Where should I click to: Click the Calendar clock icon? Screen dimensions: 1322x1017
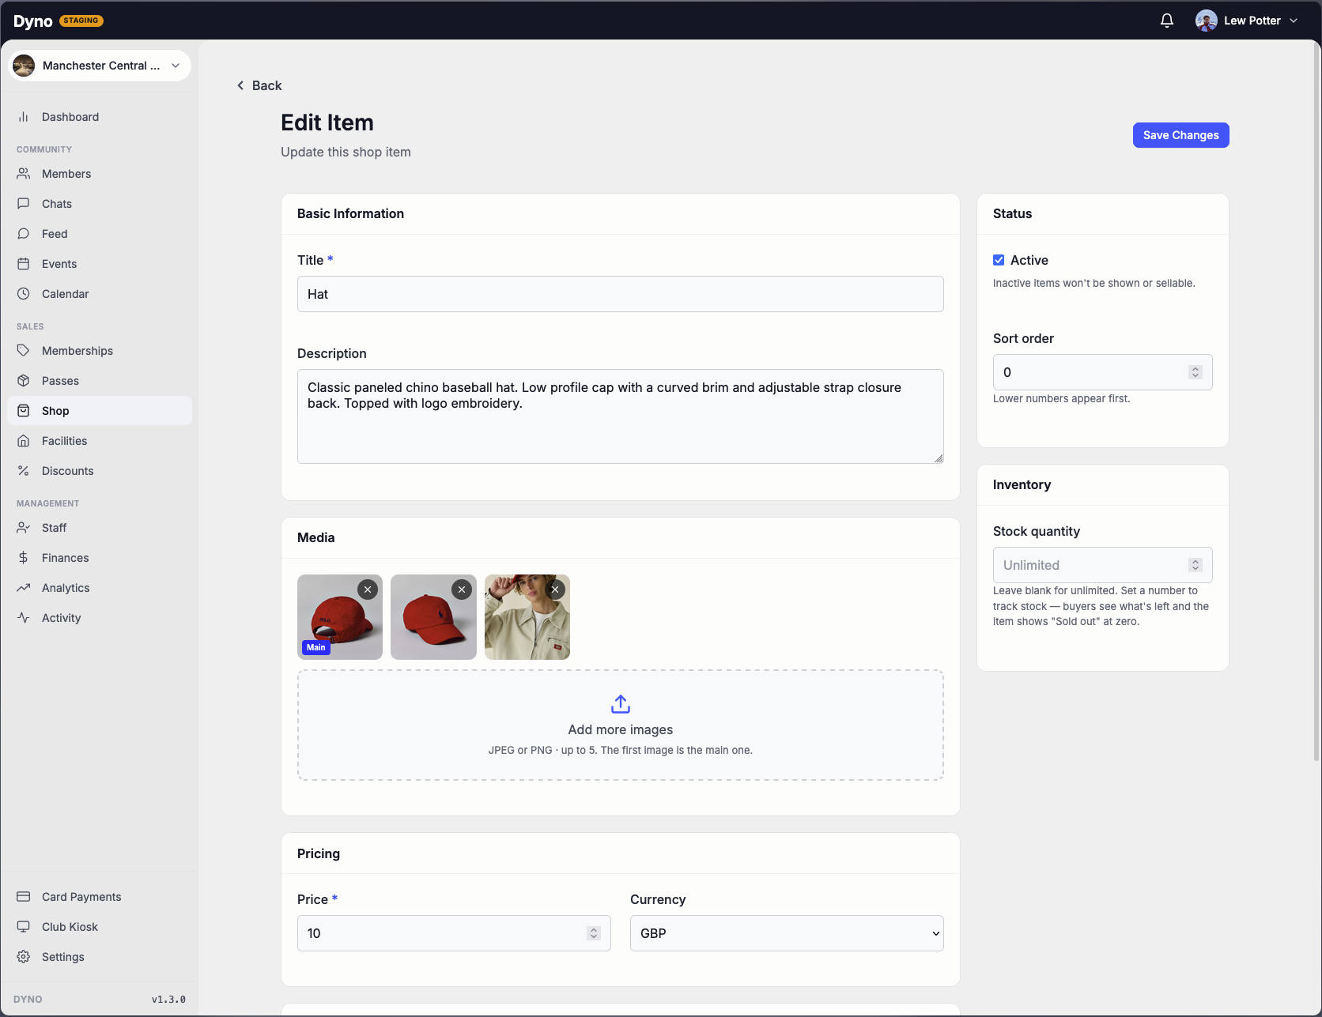click(x=24, y=294)
